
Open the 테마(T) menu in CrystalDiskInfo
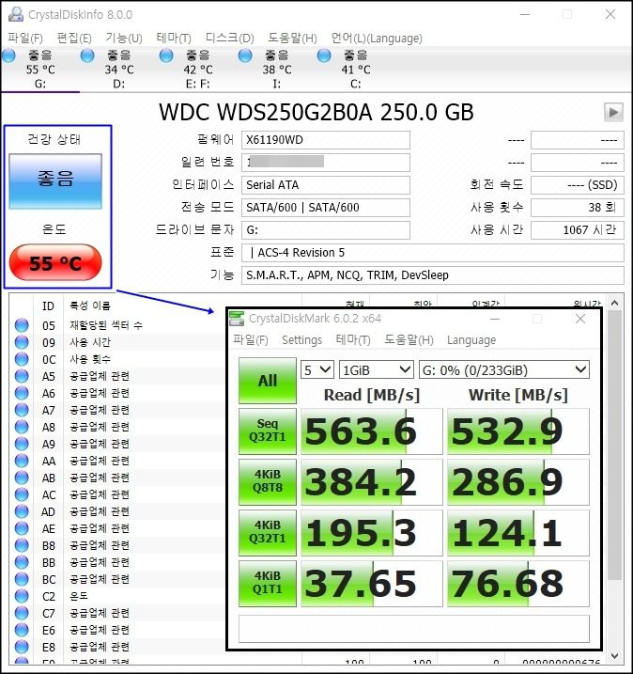(x=174, y=39)
